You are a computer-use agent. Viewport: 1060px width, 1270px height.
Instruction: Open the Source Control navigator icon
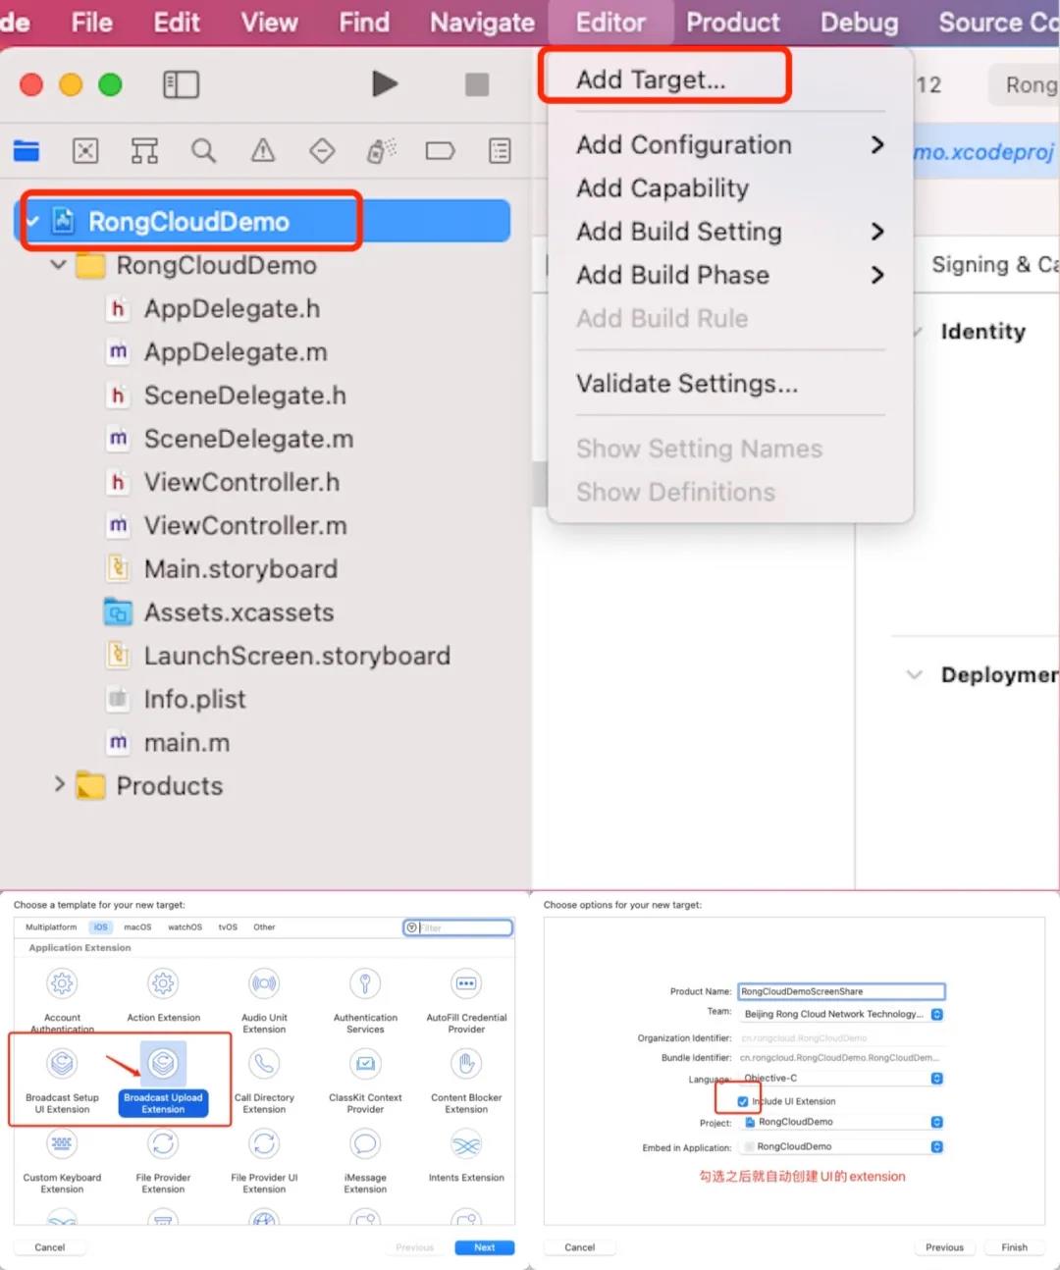tap(85, 150)
